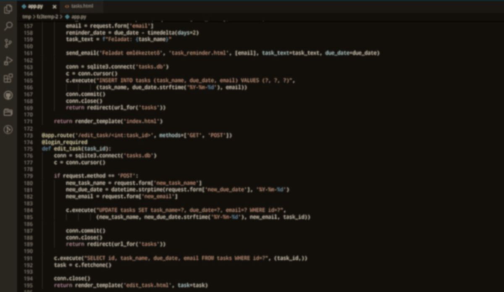Click line number 173 in the gutter
This screenshot has width=504, height=292.
(x=28, y=135)
